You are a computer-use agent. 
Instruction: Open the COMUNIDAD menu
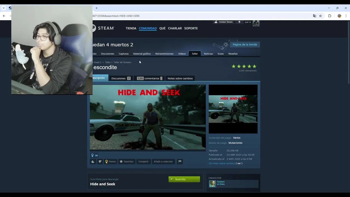148,28
